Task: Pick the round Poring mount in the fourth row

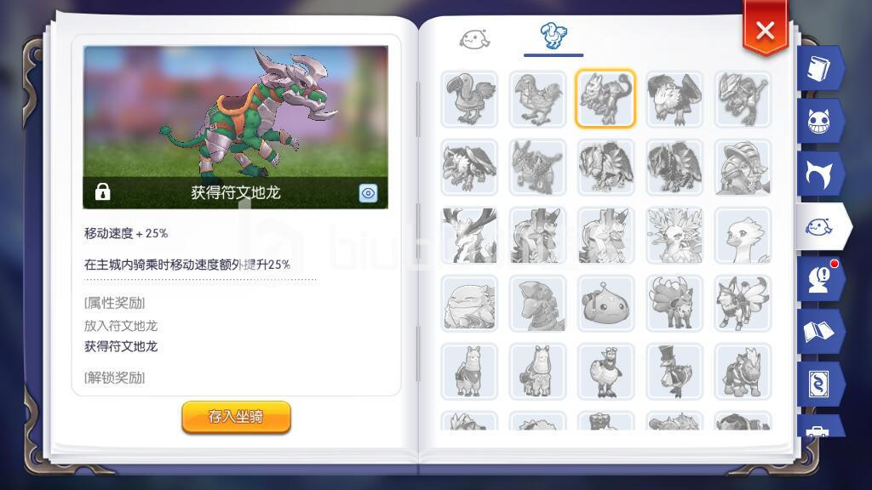Action: coord(605,304)
